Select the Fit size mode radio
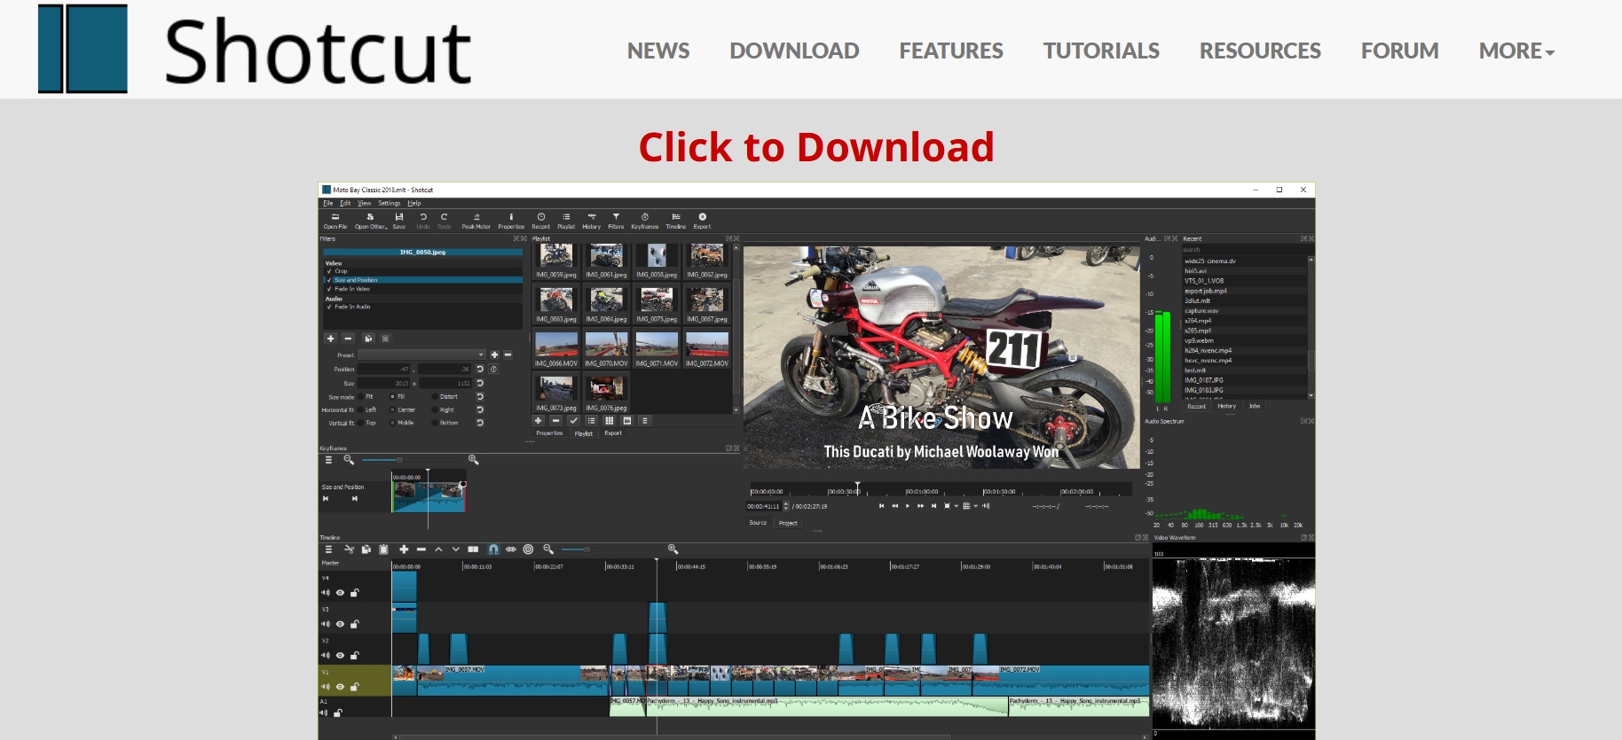The height and width of the screenshot is (740, 1622). coord(361,397)
